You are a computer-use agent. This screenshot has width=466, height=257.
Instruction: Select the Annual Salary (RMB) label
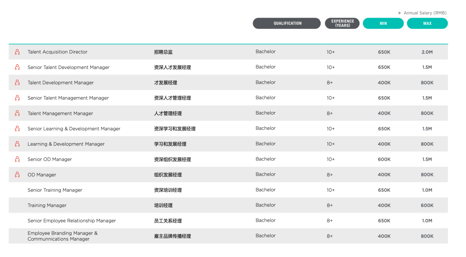pyautogui.click(x=425, y=13)
